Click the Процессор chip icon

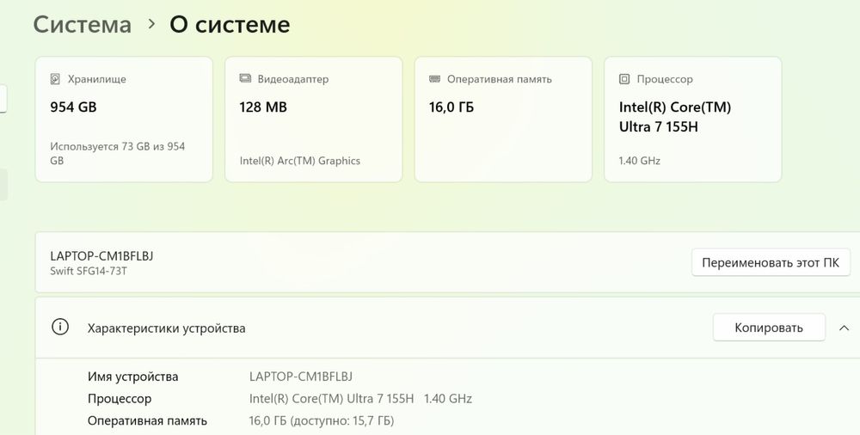coord(624,79)
